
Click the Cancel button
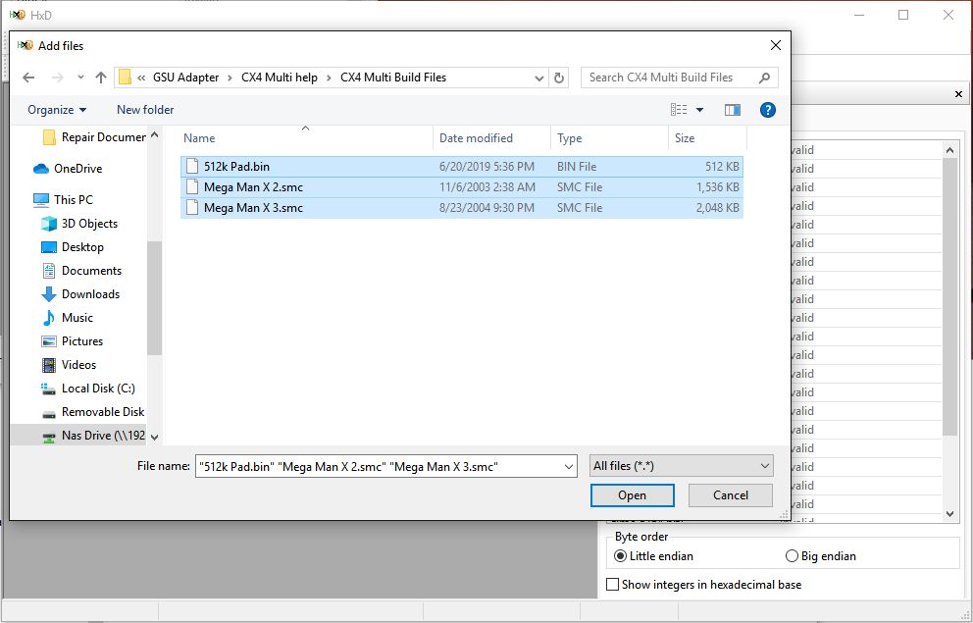(x=731, y=495)
